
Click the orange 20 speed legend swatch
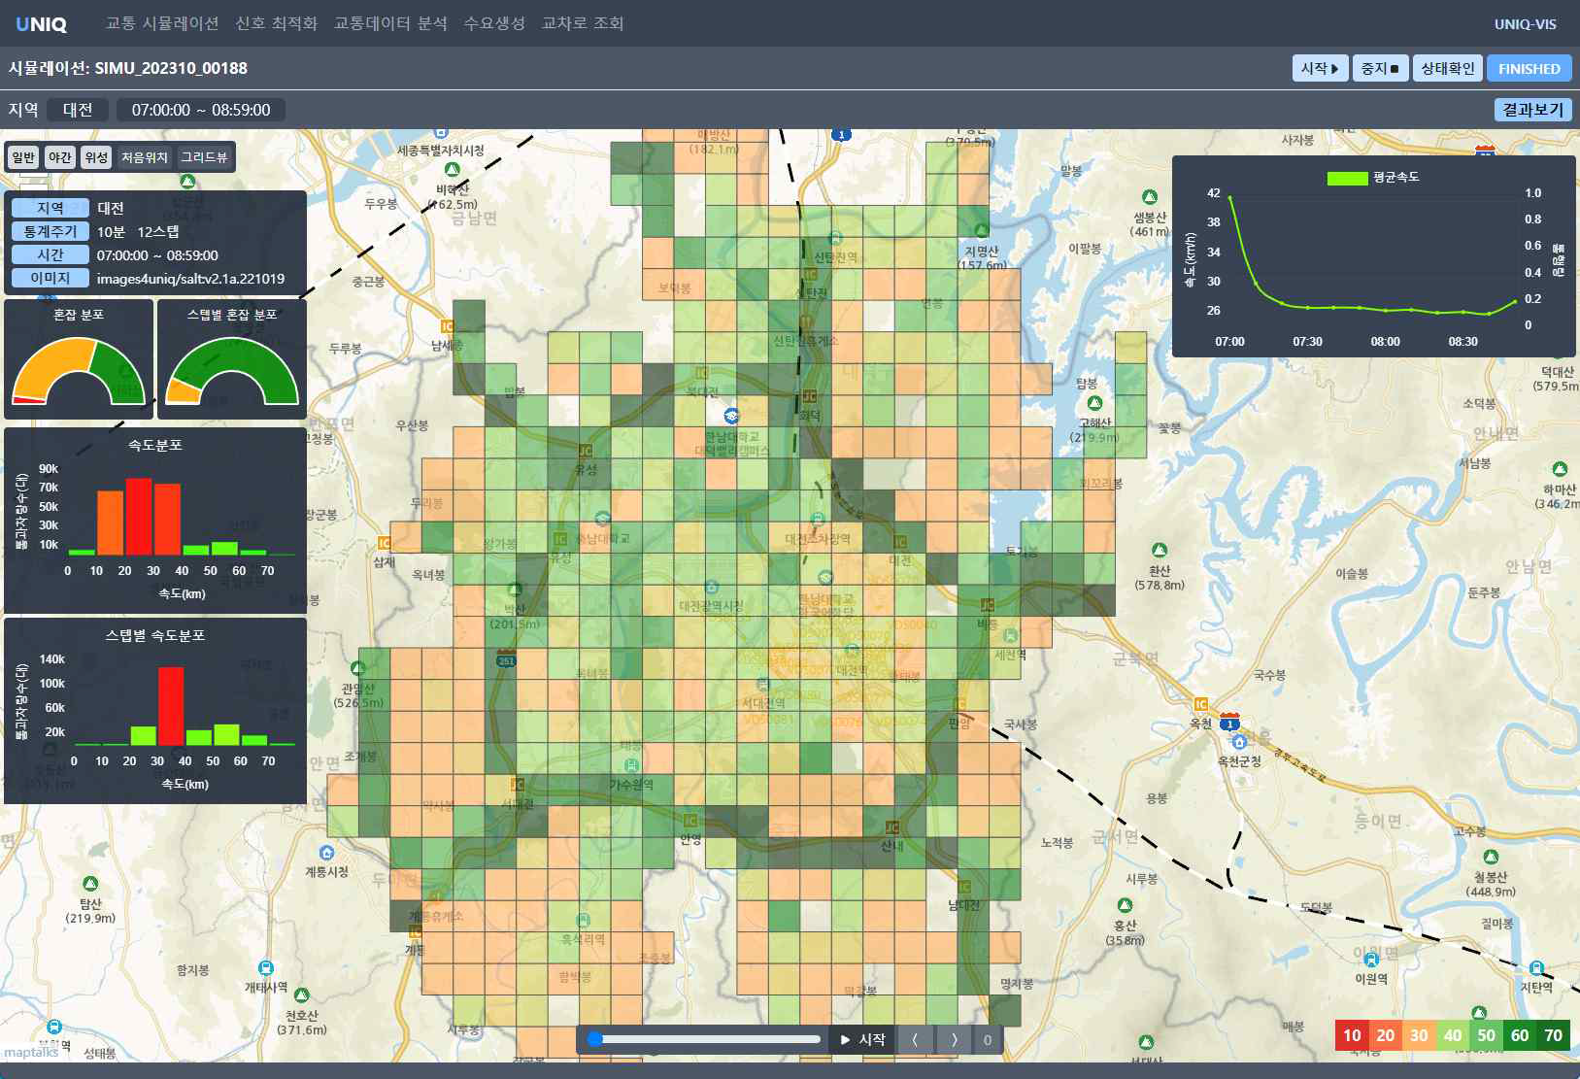1386,1035
